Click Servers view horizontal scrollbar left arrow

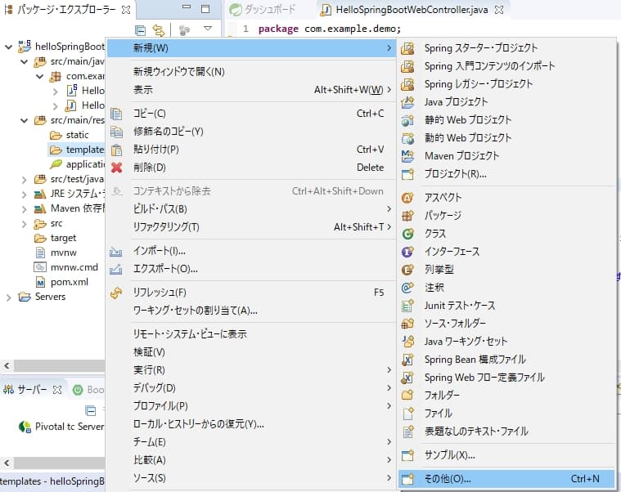tap(7, 463)
